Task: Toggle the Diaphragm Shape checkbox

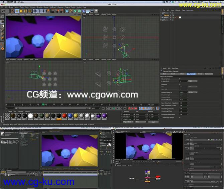Action: click(x=180, y=118)
